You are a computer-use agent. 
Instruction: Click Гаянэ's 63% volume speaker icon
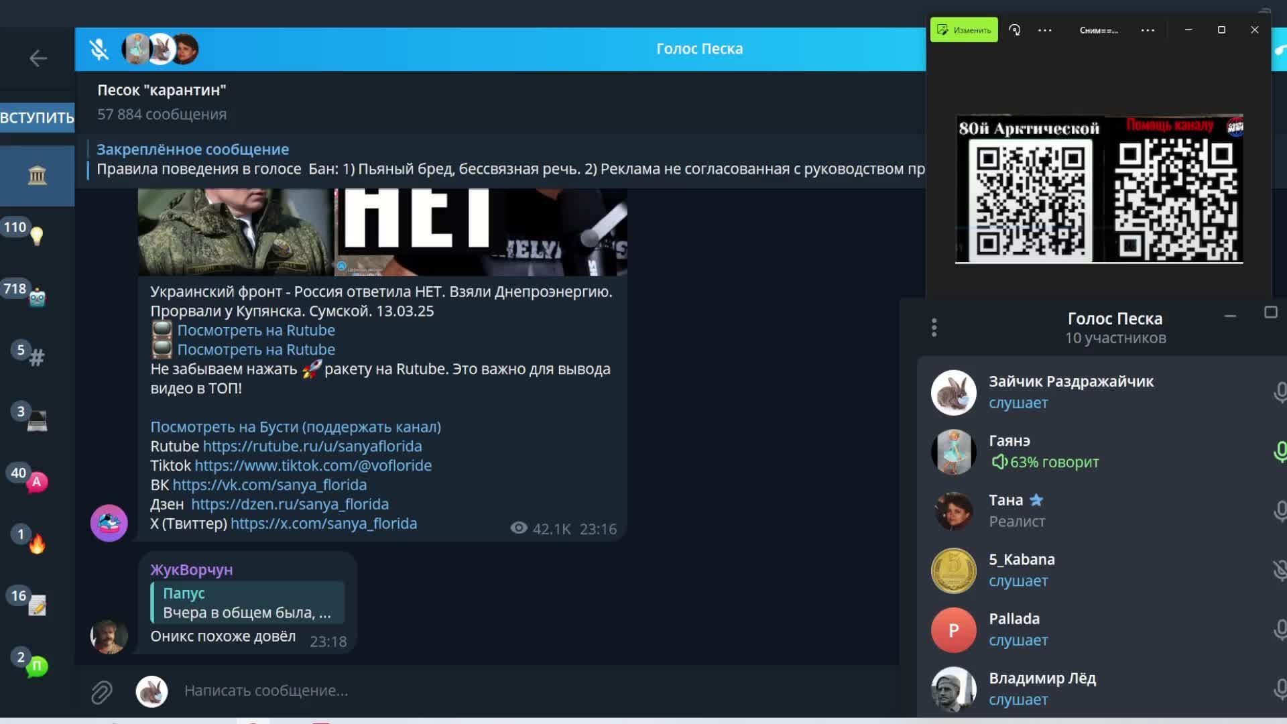pos(999,462)
